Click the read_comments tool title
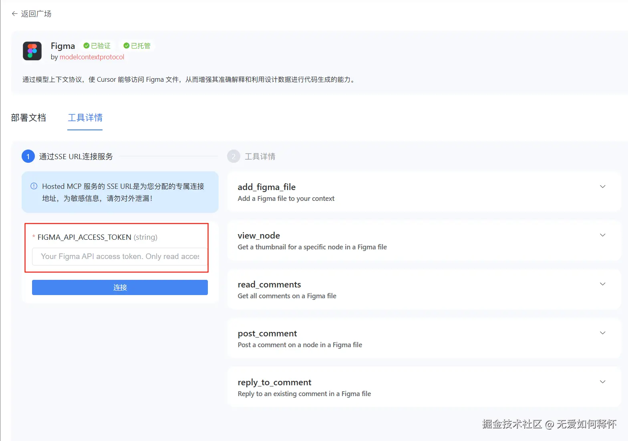628x441 pixels. tap(269, 284)
